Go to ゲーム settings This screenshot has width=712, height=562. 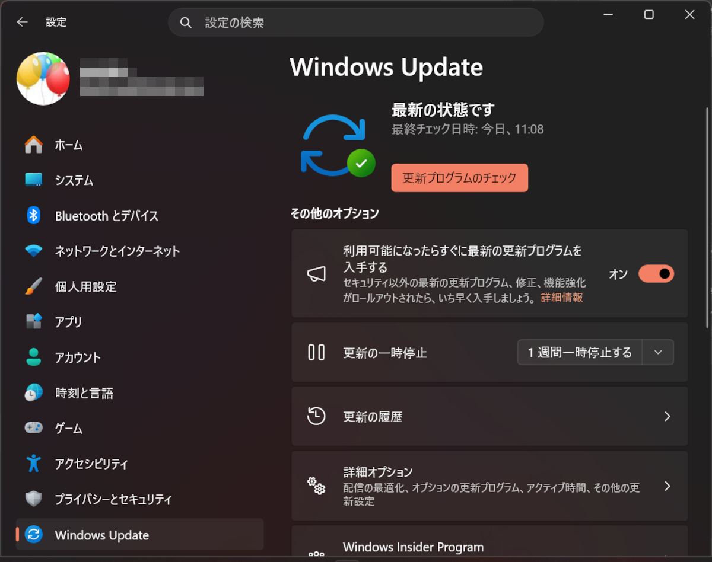(x=140, y=428)
